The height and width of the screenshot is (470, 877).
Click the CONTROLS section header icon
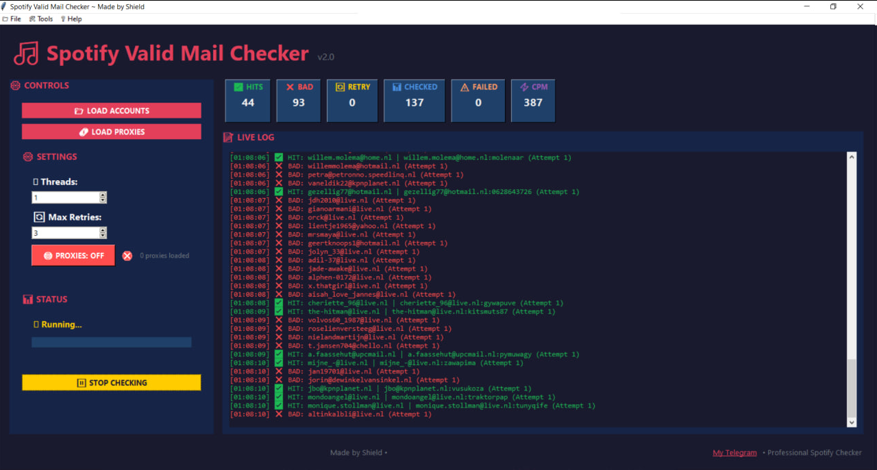(x=15, y=86)
